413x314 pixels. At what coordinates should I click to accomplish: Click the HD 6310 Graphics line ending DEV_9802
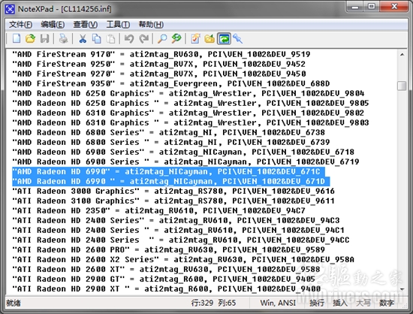coord(188,113)
